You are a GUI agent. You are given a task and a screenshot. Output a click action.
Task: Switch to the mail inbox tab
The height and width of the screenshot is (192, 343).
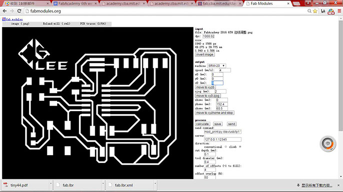coord(26,3)
